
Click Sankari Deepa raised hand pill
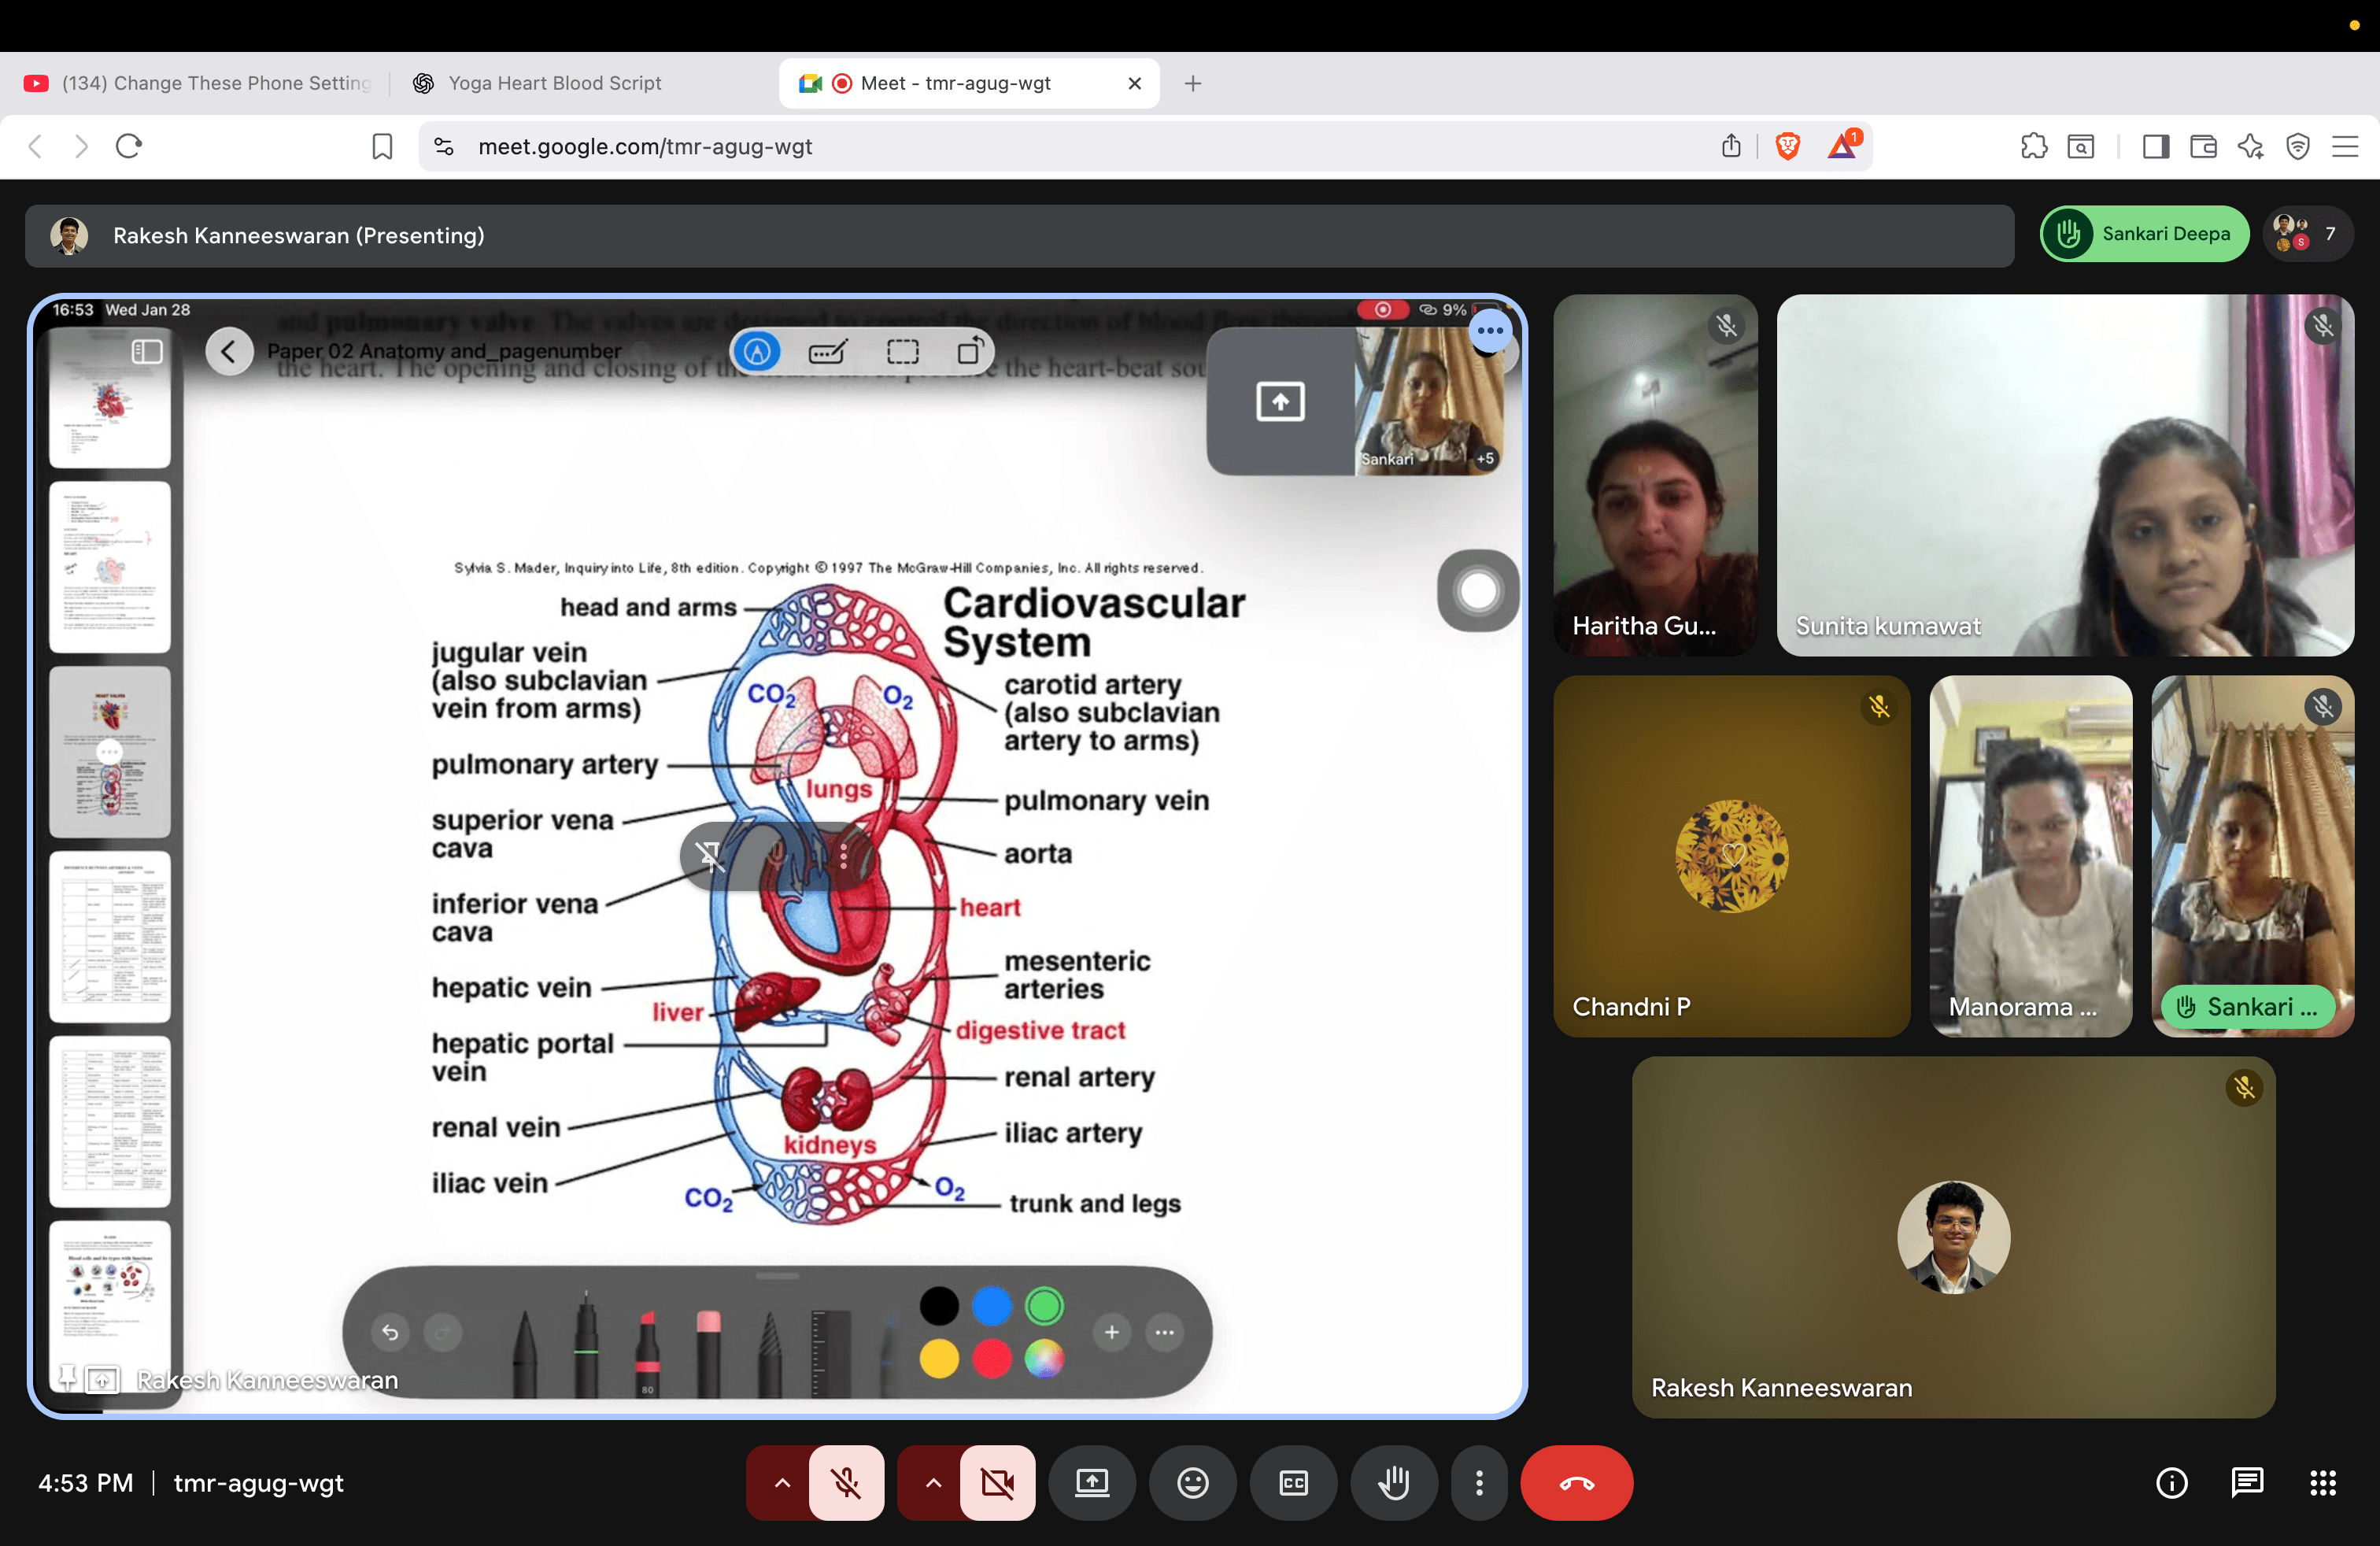2144,234
